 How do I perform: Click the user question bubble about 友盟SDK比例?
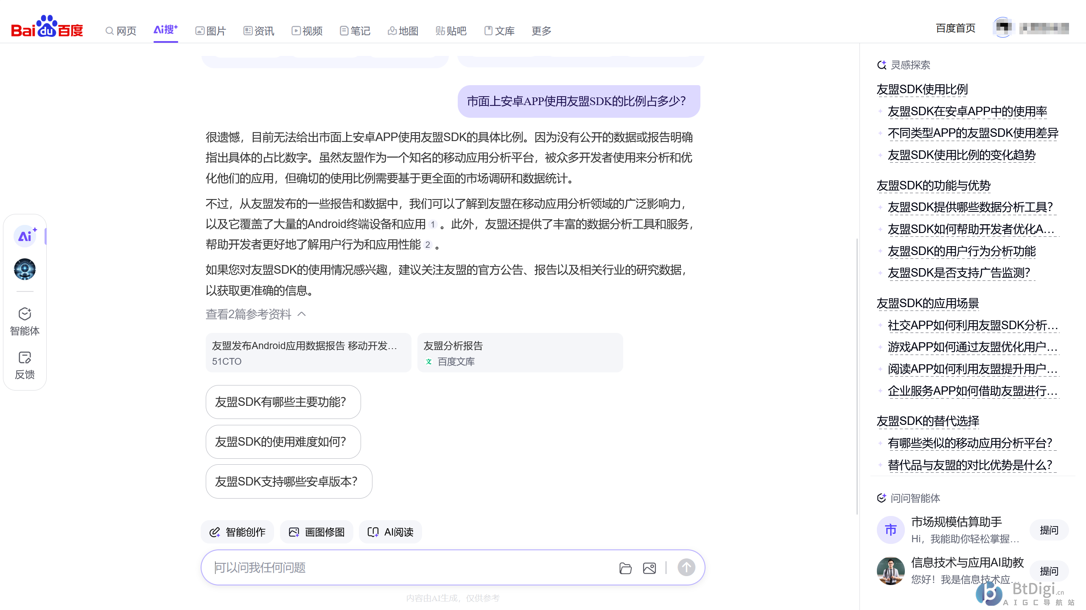click(579, 101)
